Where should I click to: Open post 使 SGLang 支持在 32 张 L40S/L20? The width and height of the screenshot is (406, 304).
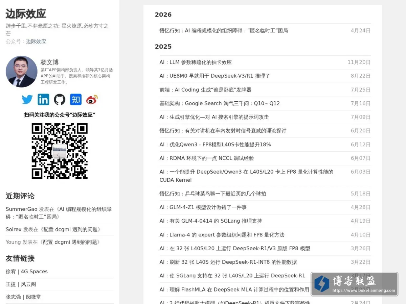[232, 276]
